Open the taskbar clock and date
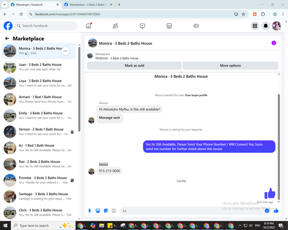The image size is (288, 230). pyautogui.click(x=269, y=225)
